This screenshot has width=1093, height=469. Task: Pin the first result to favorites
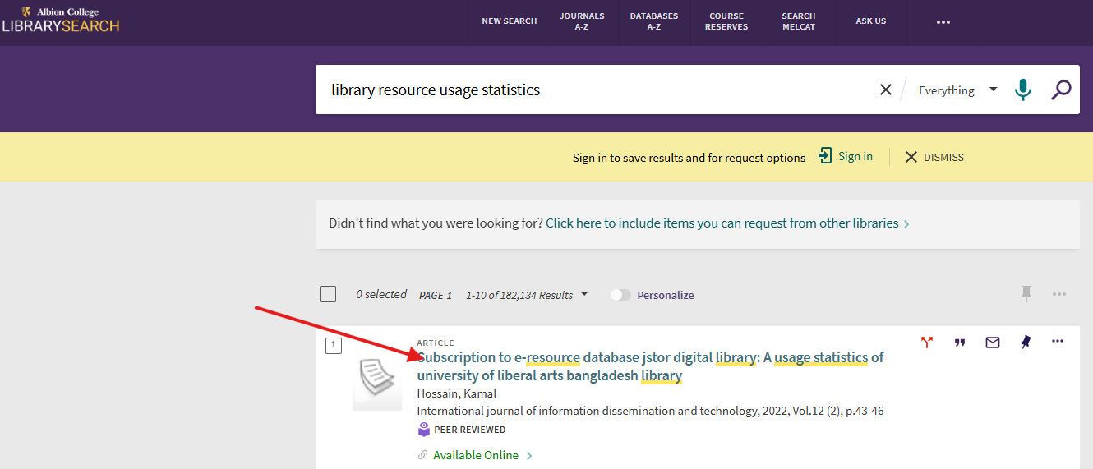click(1026, 343)
